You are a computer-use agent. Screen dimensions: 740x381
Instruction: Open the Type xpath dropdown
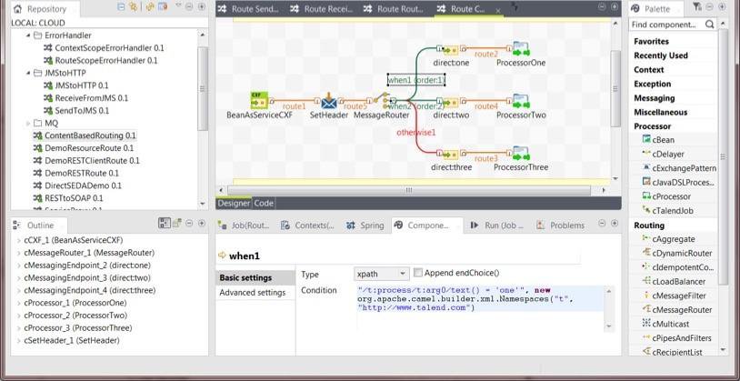tap(381, 274)
